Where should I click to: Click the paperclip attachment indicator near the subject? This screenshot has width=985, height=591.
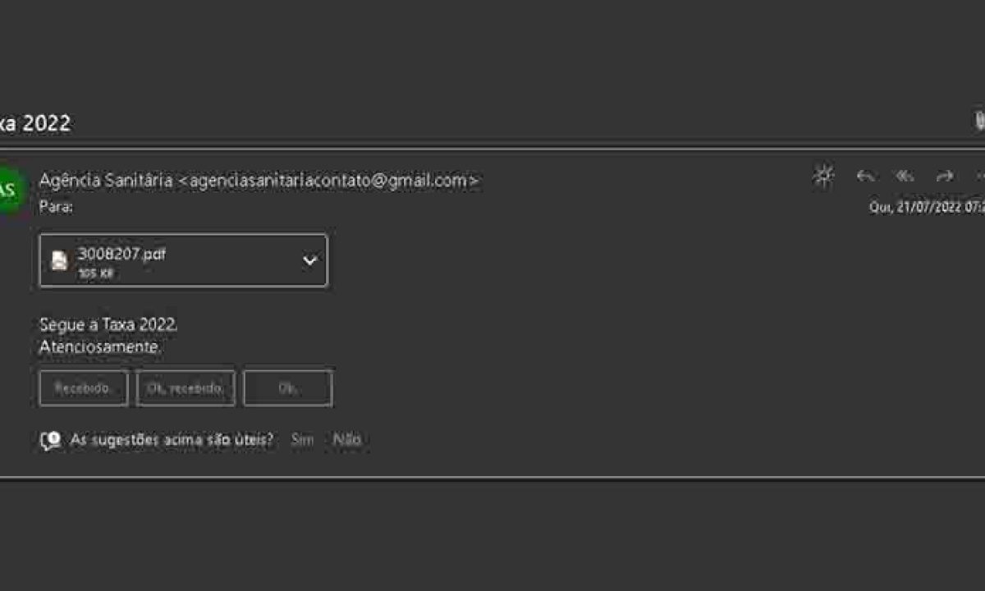pos(980,122)
